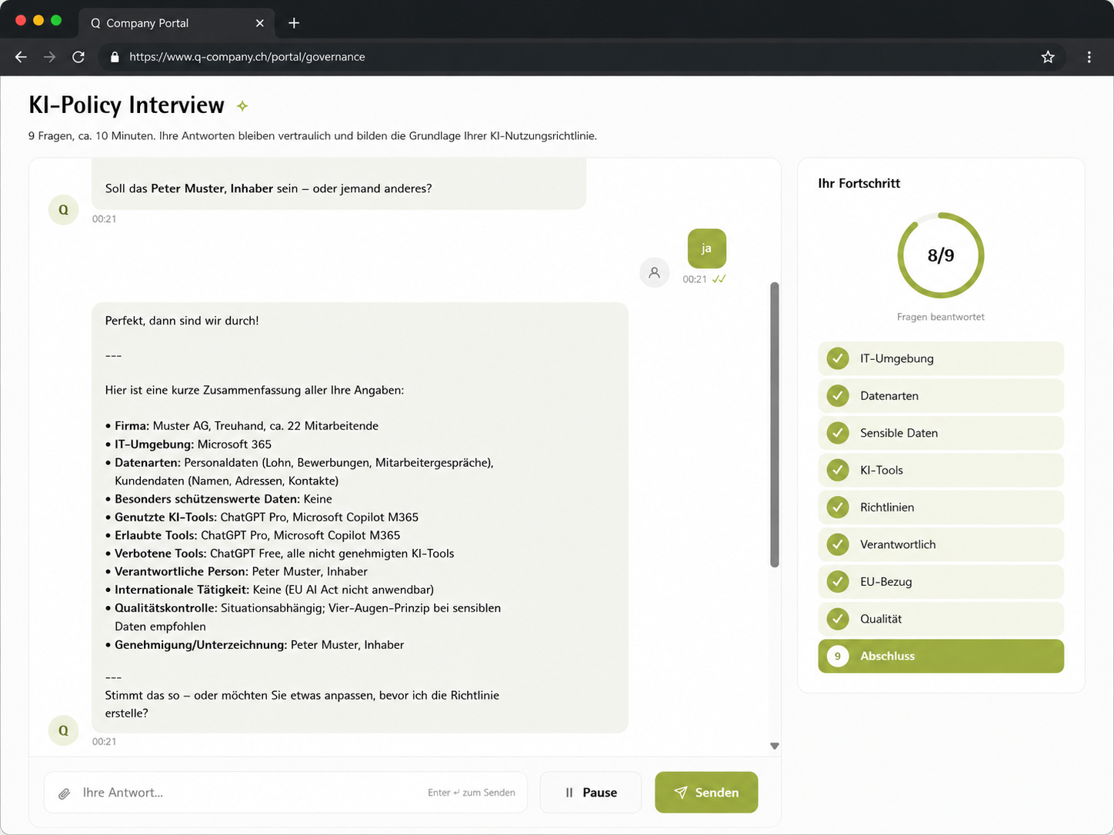Click the 'Internationale Tätigkeit' summary line
This screenshot has width=1114, height=835.
[x=269, y=590]
